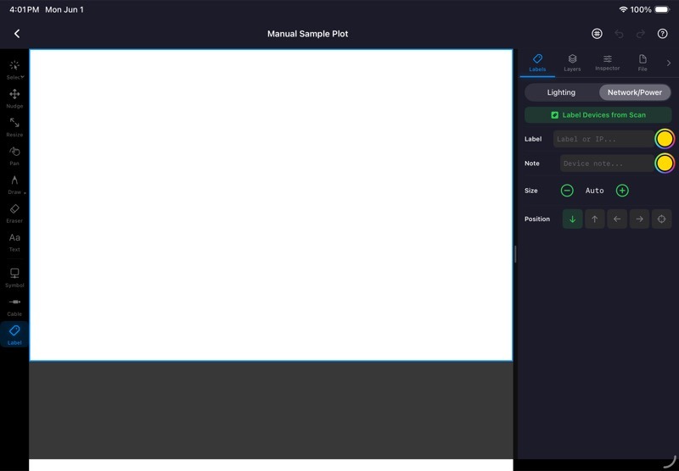The image size is (679, 471).
Task: Click the panel divider handle
Action: coord(515,254)
